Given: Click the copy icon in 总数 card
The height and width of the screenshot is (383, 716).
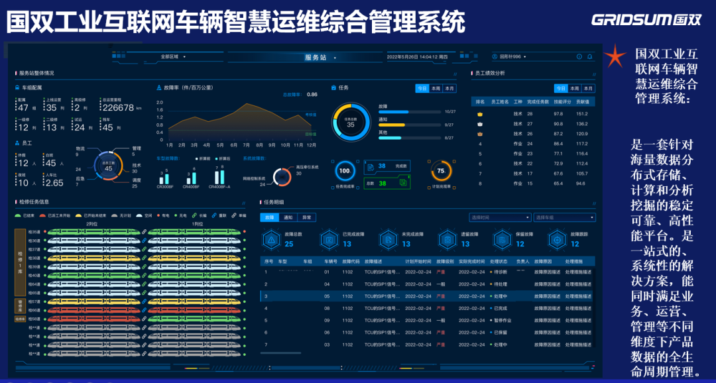Looking at the screenshot, I should click(403, 183).
